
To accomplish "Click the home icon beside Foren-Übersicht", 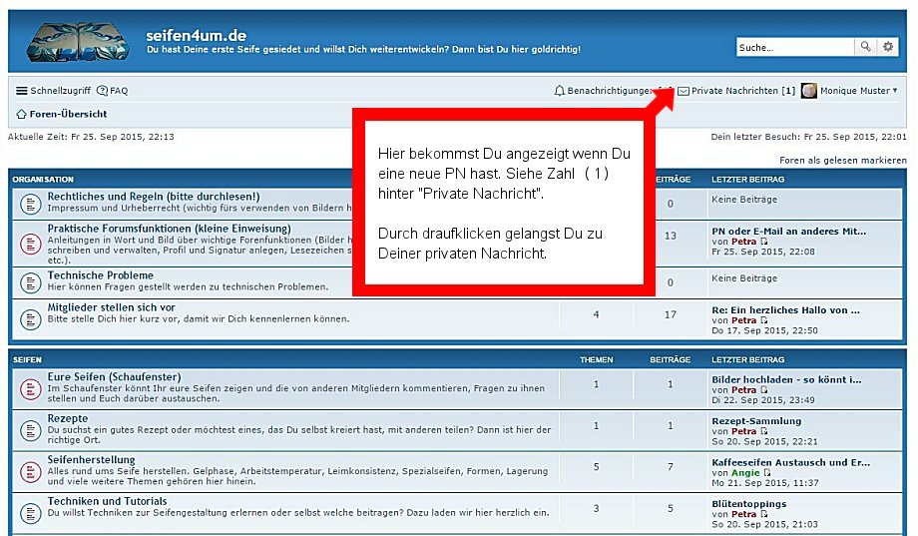I will [22, 115].
